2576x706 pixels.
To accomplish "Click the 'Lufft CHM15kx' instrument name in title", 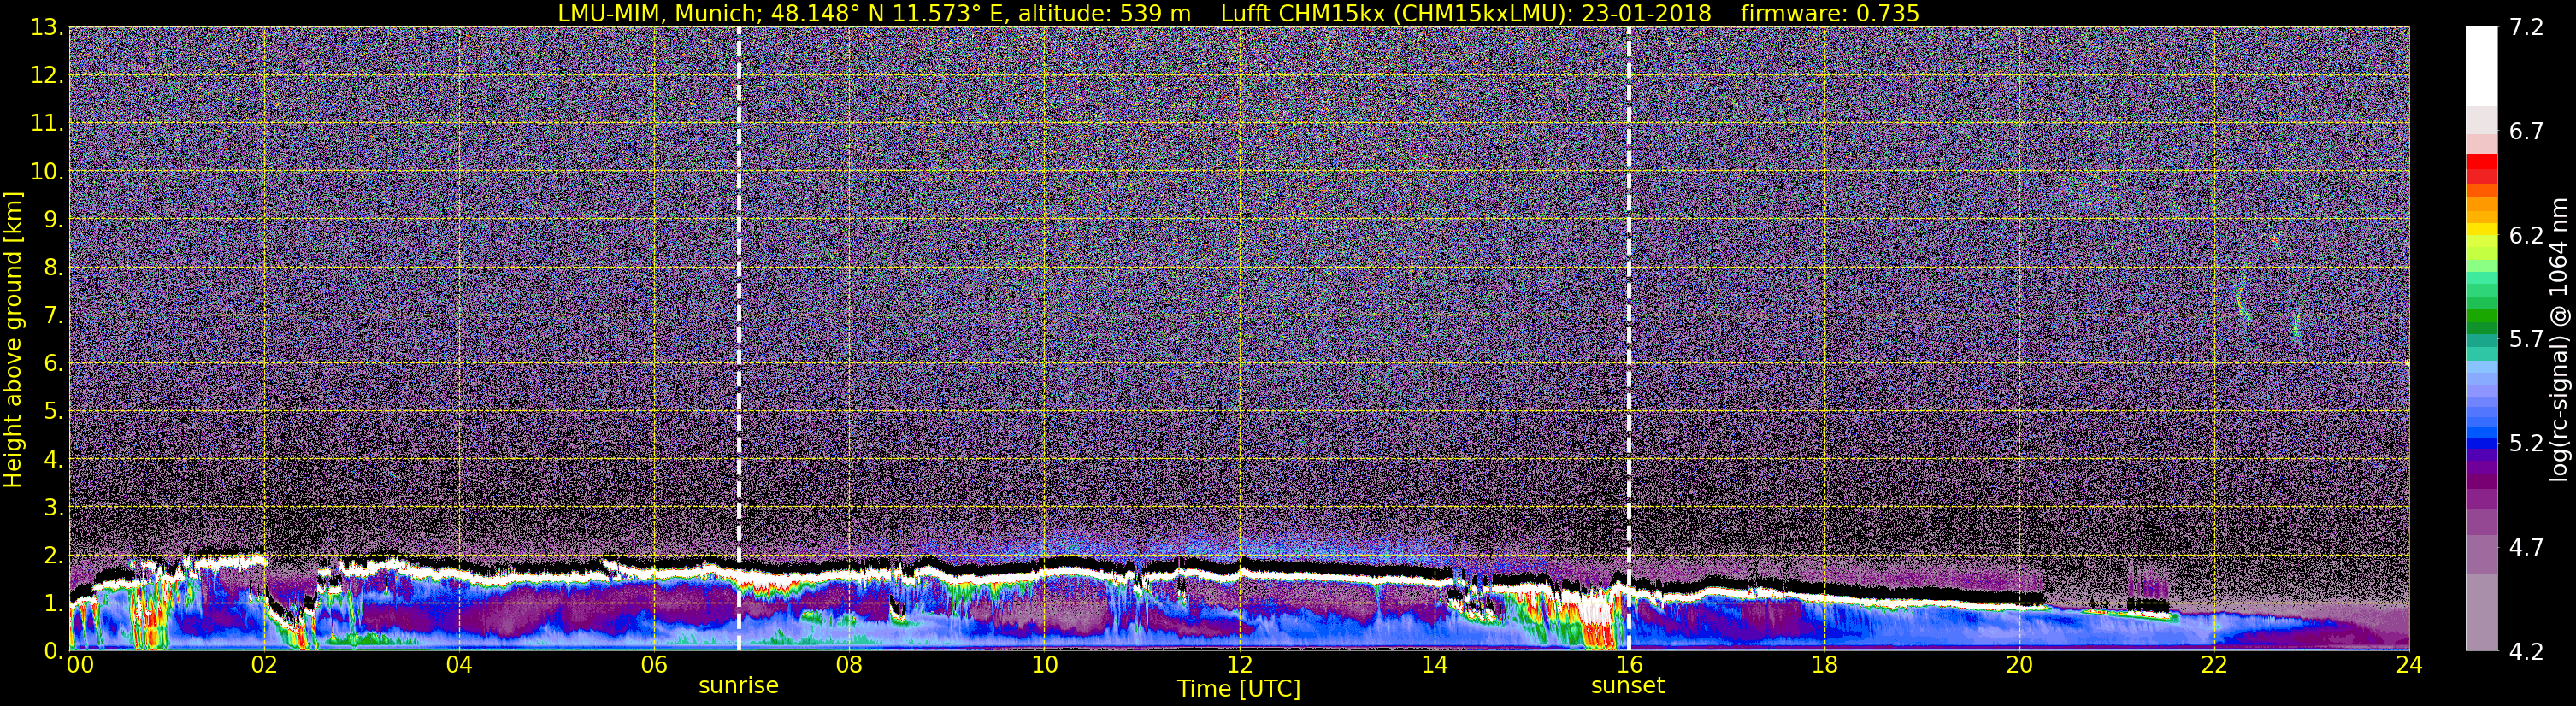I will (x=1303, y=13).
